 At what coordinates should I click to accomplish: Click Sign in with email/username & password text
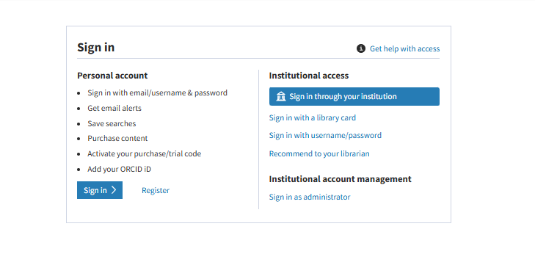click(157, 93)
